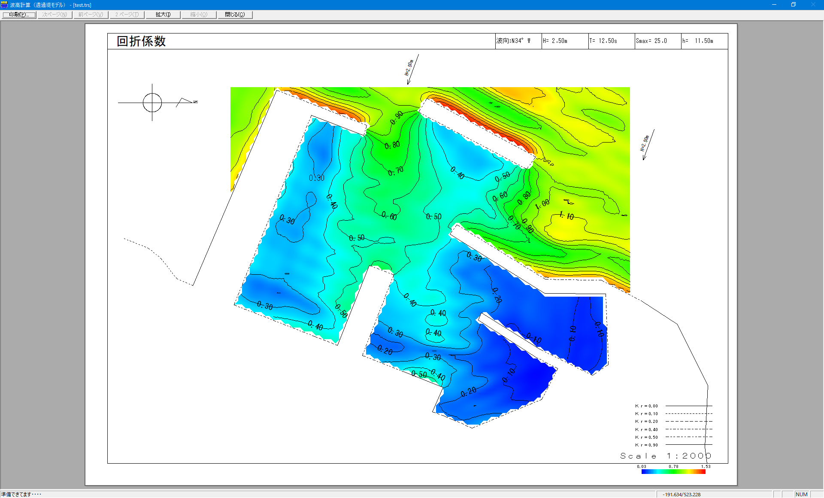This screenshot has height=498, width=824.
Task: Click the H= 2.50m header cell
Action: (565, 41)
